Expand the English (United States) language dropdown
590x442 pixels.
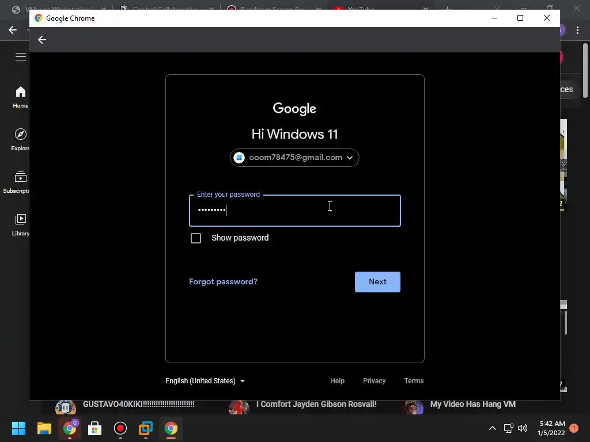(x=205, y=381)
